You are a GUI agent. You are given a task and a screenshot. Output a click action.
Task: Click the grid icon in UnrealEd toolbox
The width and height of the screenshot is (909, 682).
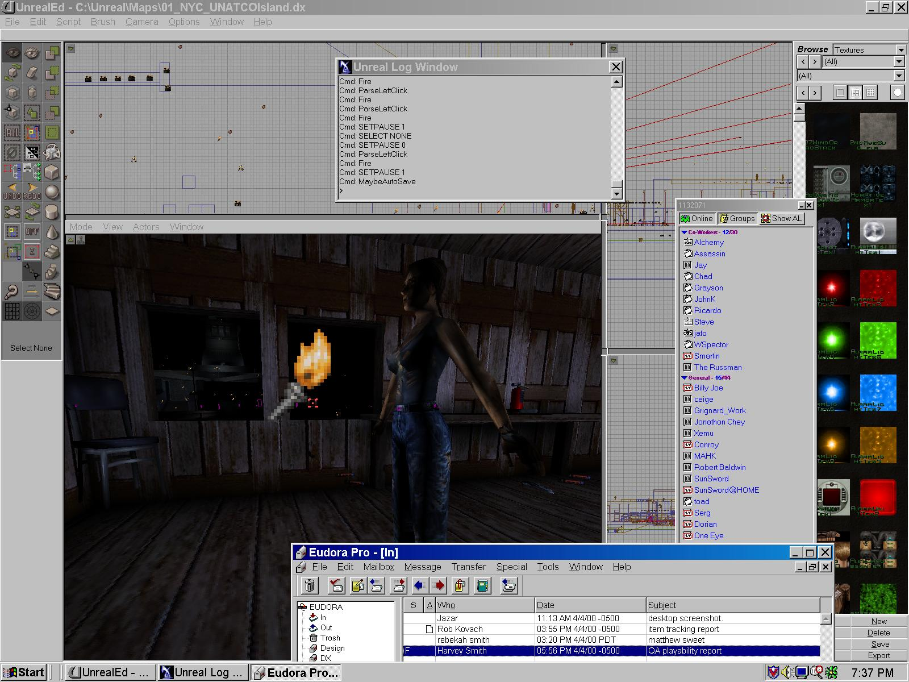(12, 311)
